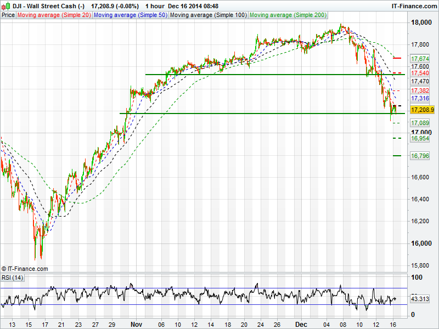Viewport: 439px width, 329px height.
Task: Click the dashed green marker beside 16,954
Action: tap(397, 139)
